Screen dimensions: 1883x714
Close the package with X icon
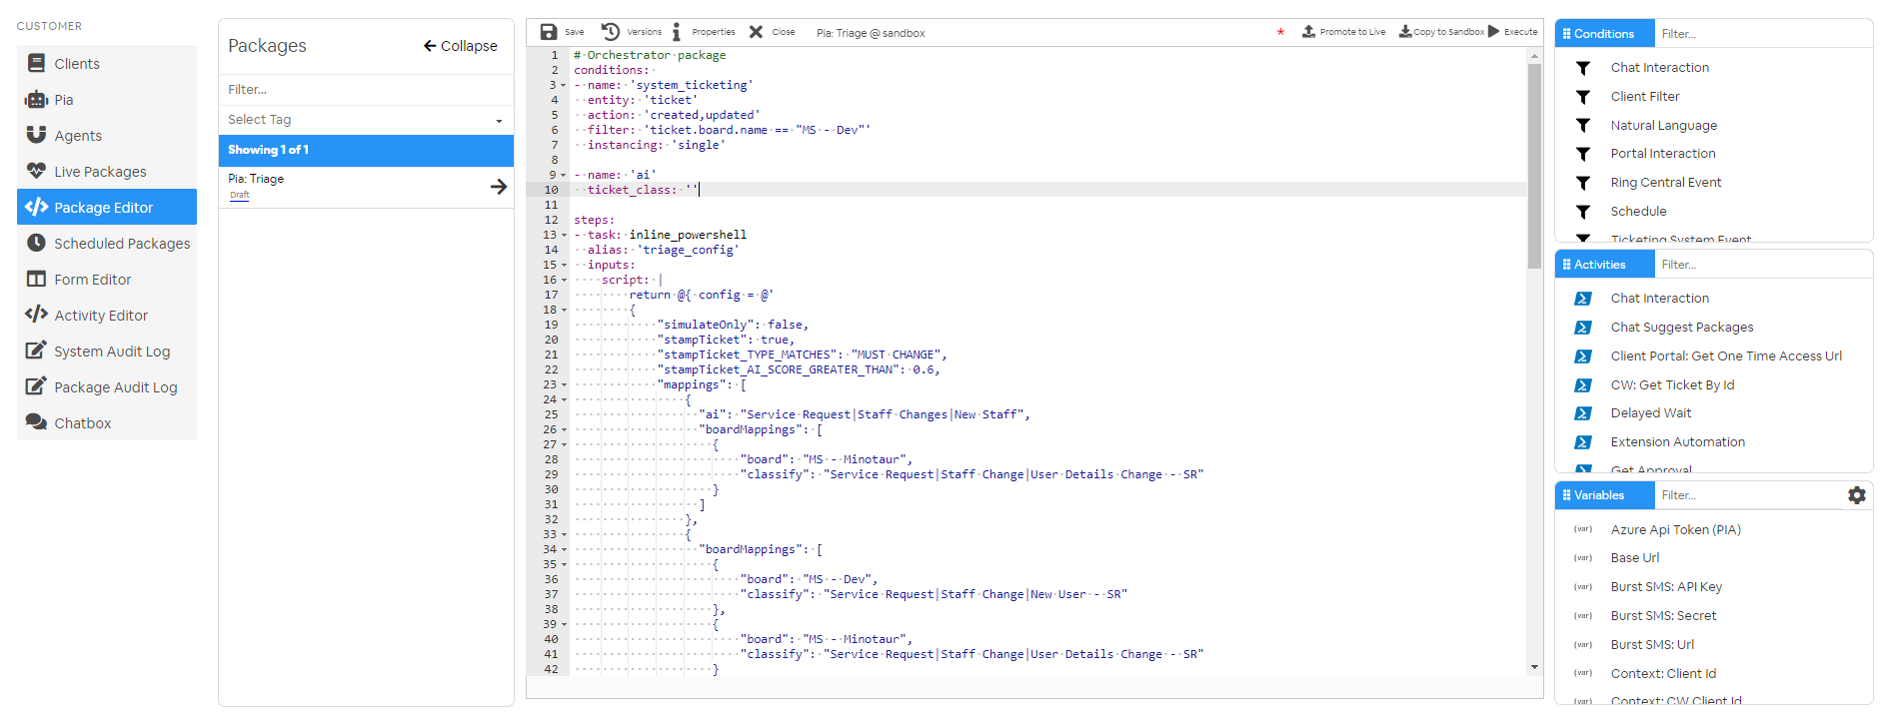pyautogui.click(x=757, y=32)
